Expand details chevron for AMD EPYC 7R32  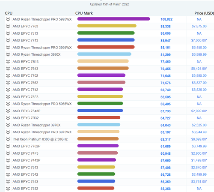8,118
